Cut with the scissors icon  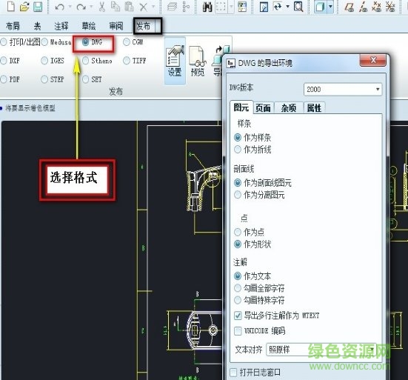click(102, 7)
